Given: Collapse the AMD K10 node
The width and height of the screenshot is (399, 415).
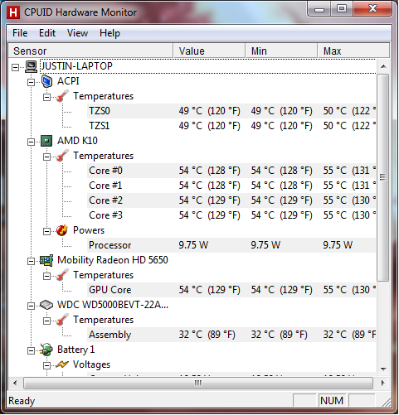Looking at the screenshot, I should [31, 142].
